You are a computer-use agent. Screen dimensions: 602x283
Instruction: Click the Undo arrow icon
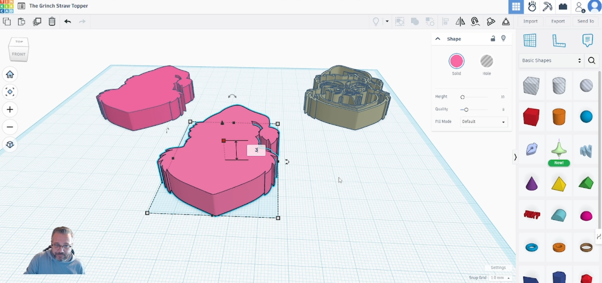click(x=67, y=21)
